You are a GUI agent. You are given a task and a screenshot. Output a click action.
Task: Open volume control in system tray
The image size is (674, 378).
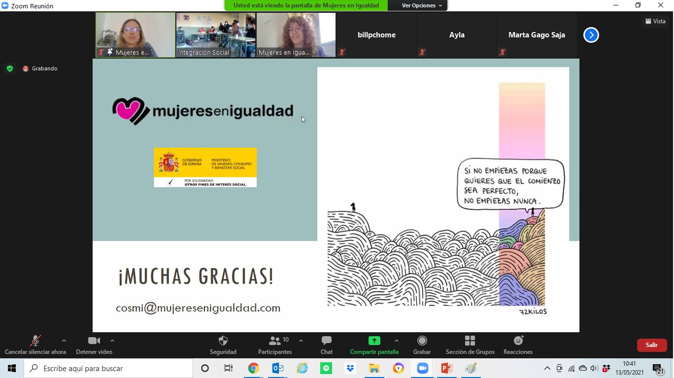coord(594,368)
